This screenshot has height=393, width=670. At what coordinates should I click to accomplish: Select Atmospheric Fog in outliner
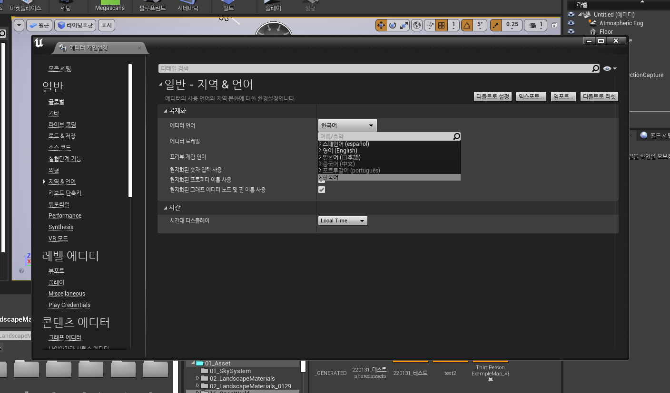click(x=621, y=23)
